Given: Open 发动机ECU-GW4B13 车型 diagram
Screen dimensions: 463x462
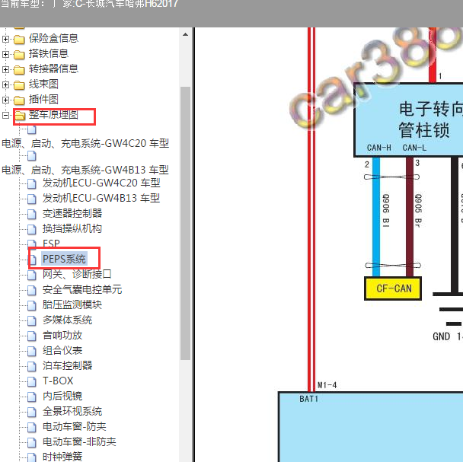Looking at the screenshot, I should [101, 198].
